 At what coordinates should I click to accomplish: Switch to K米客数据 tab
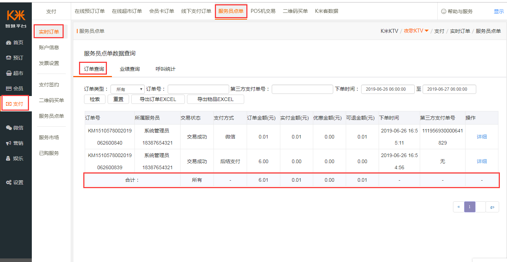coord(326,11)
